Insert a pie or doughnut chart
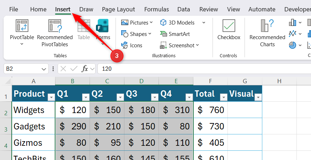The image size is (311, 160). [x=293, y=45]
